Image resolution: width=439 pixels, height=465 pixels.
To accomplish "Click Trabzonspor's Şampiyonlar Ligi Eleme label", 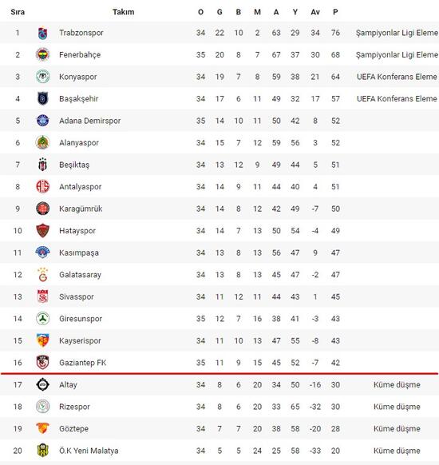I will [397, 33].
